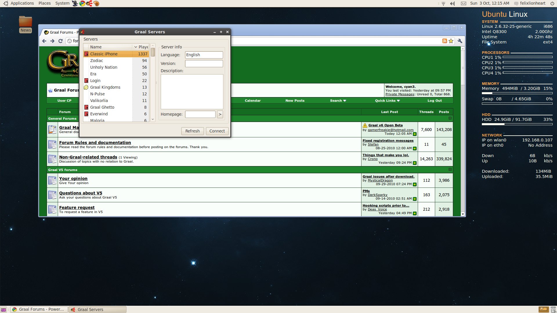The image size is (557, 313).
Task: Open the Quick Links dropdown
Action: point(387,101)
